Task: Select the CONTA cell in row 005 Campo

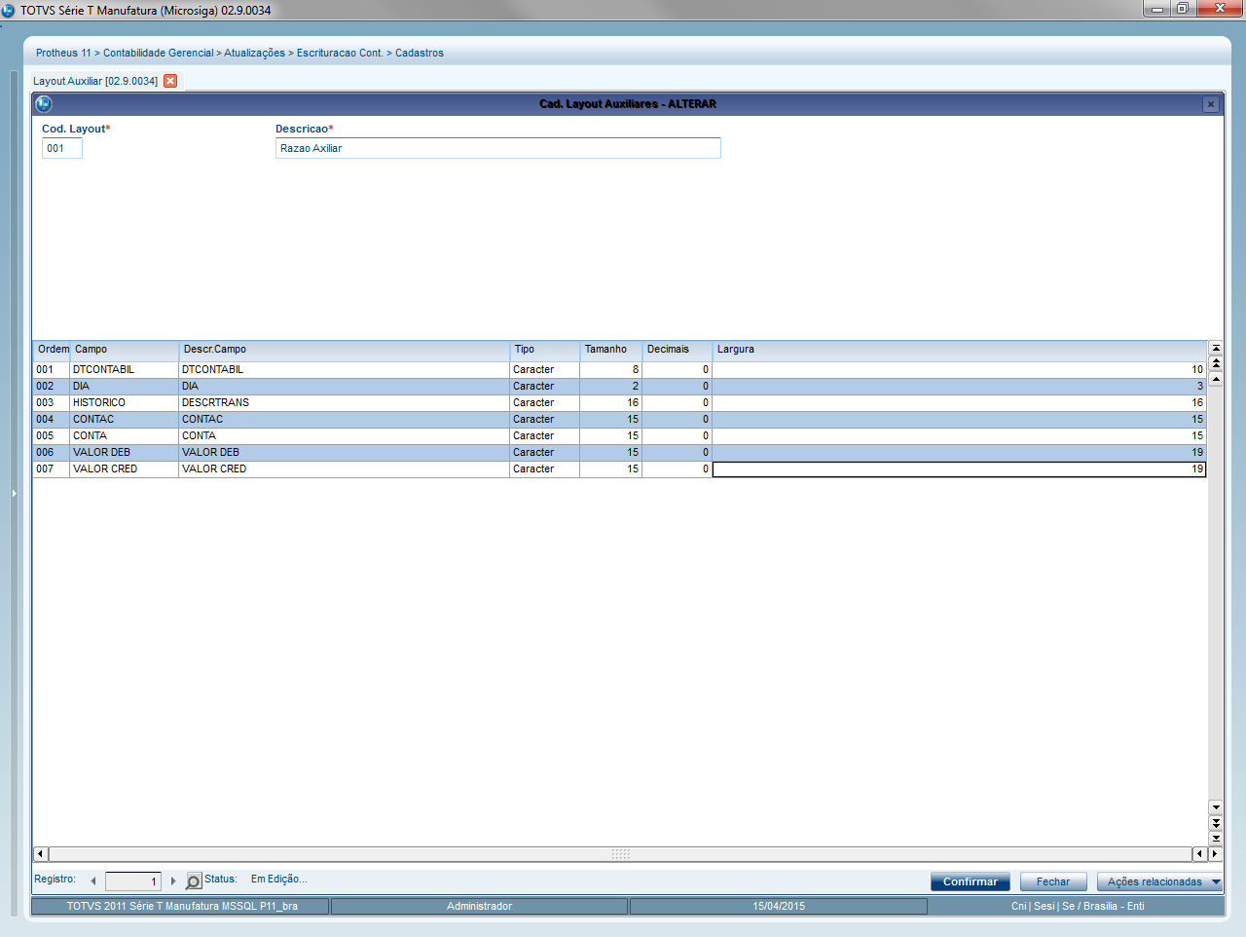Action: [125, 436]
